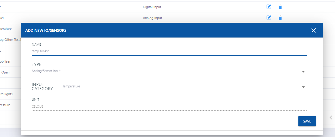The image size is (335, 137).
Task: Select the Digital Input cell
Action: [x=152, y=7]
